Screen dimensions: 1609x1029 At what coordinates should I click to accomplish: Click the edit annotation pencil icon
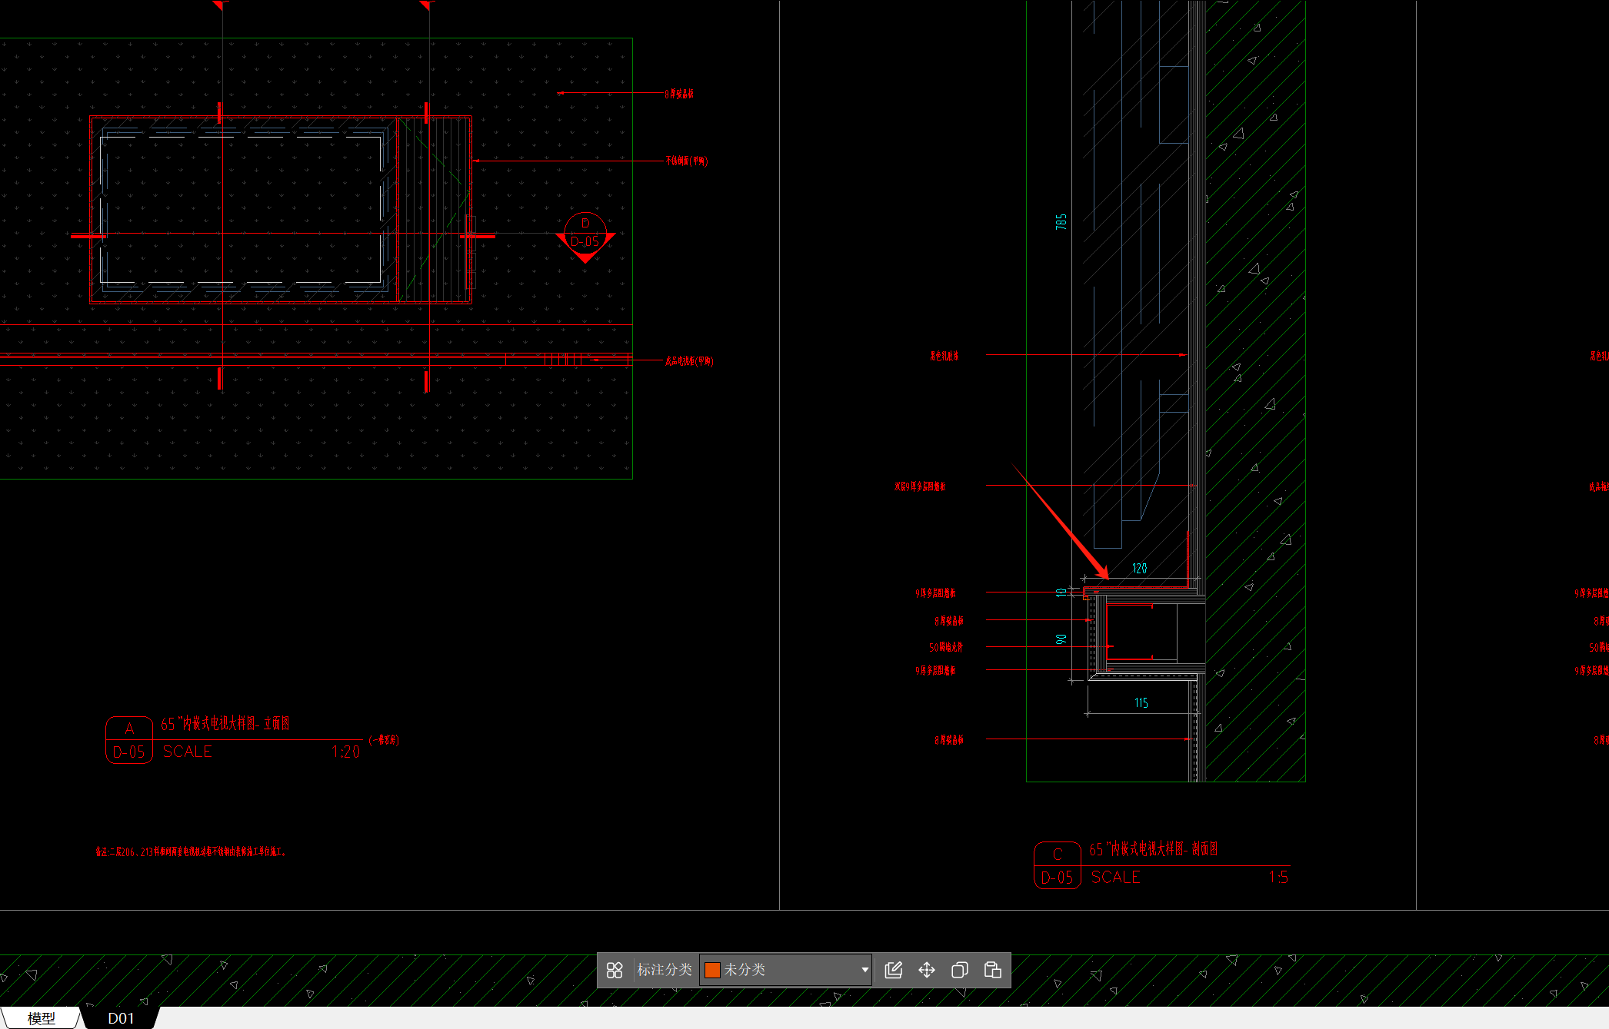pos(893,970)
